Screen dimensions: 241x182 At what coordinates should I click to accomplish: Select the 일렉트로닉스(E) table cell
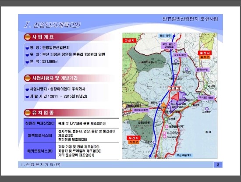coord(40,136)
